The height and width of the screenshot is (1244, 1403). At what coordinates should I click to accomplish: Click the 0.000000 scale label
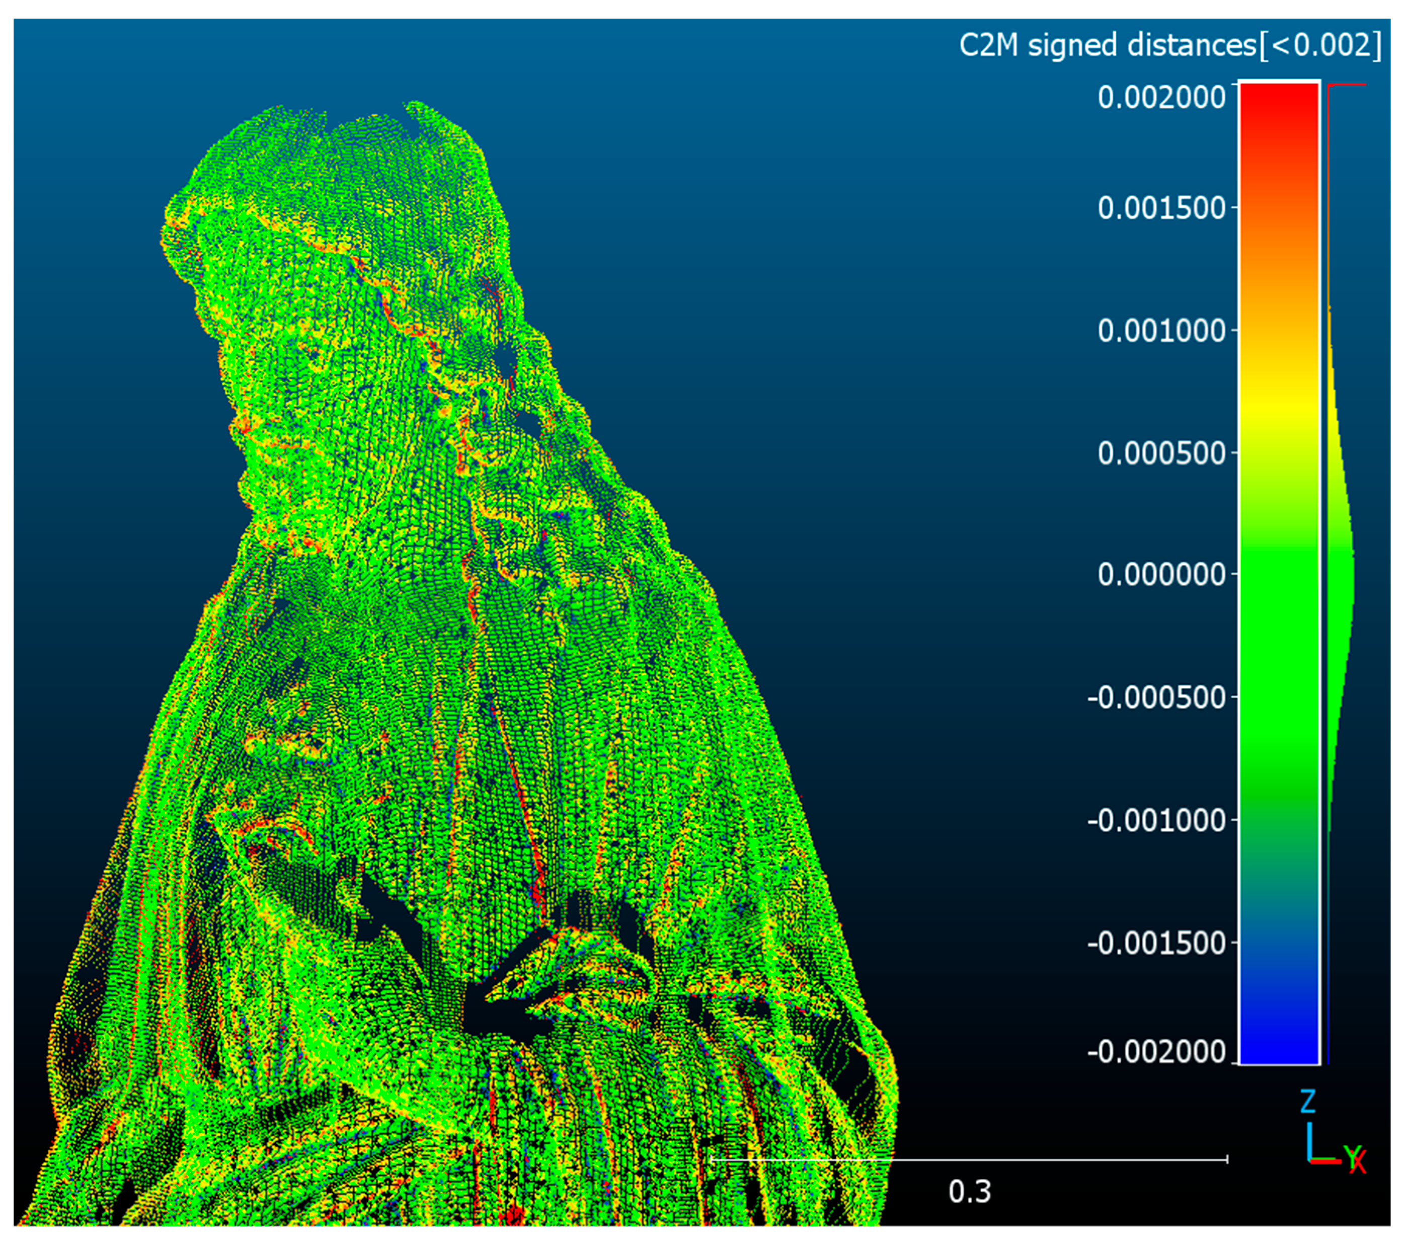(x=1161, y=574)
